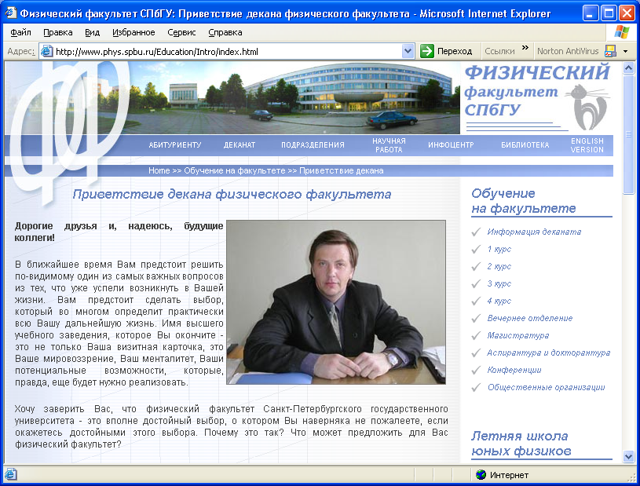The height and width of the screenshot is (486, 640).
Task: Go to the ПОДРАЗДЕЛЕНИЯ section
Action: point(313,145)
